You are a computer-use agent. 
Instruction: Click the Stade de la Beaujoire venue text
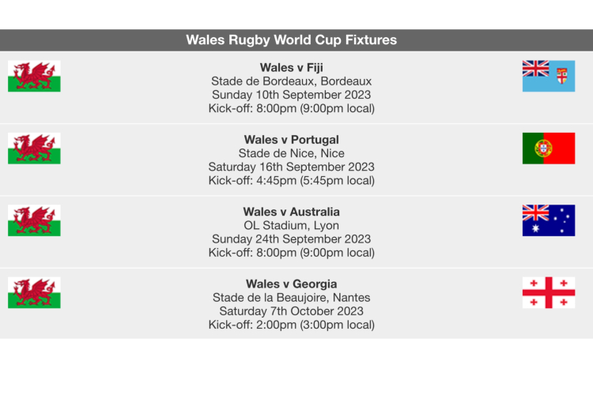click(x=291, y=297)
